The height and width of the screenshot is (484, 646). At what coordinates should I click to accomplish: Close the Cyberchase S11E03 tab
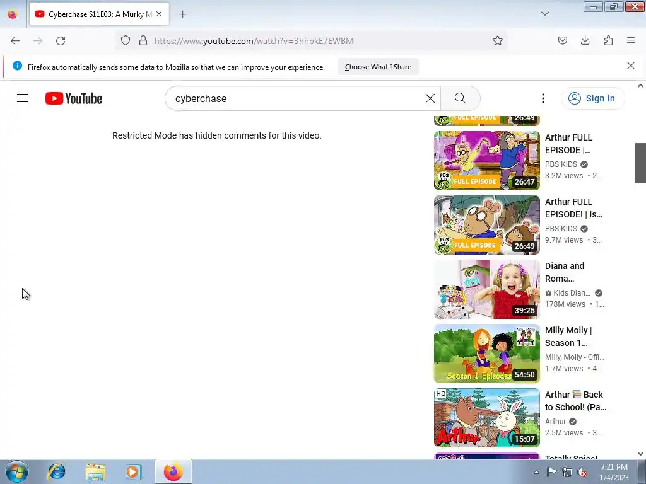click(159, 14)
